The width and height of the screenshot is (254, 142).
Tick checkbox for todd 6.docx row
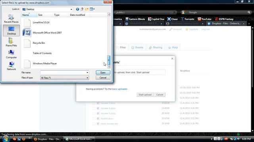(x=94, y=118)
